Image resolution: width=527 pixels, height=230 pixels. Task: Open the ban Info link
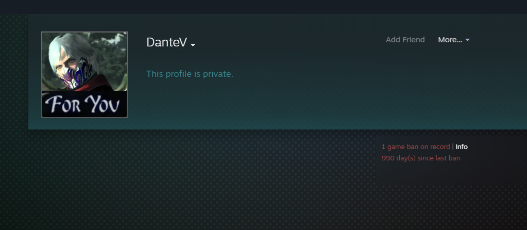(462, 146)
